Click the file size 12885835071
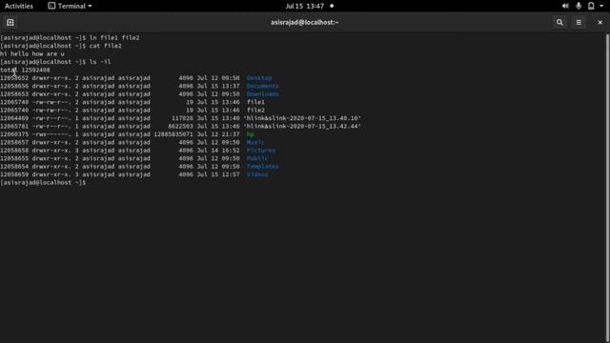The image size is (610, 343). click(173, 134)
